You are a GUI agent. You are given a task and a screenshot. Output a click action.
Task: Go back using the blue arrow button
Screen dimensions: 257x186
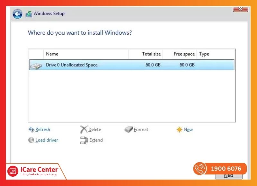(18, 14)
